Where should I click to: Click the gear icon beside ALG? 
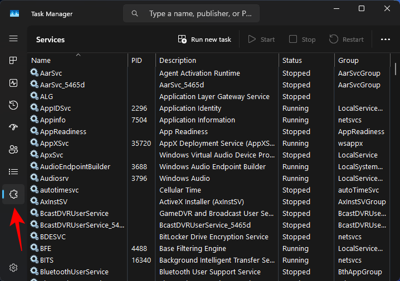[34, 96]
